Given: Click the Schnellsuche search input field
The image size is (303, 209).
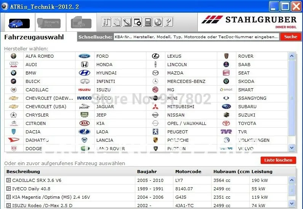Looking at the screenshot, I should 196,37.
